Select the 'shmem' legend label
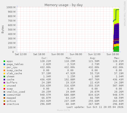127x113 pixels. [x=10, y=77]
